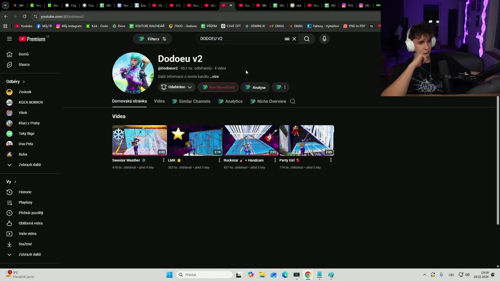Click the Dodoeu v2 channel avatar
Screen dimensions: 500x281
click(133, 73)
